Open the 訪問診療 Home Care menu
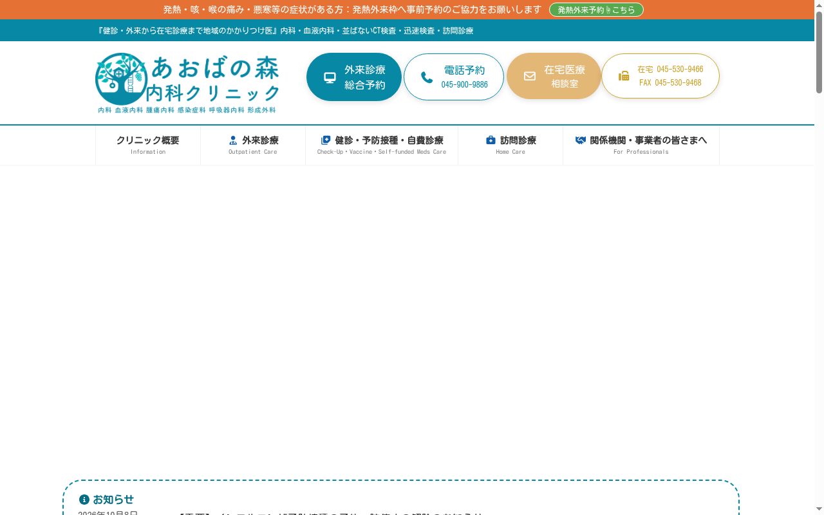This screenshot has width=824, height=515. tap(510, 145)
